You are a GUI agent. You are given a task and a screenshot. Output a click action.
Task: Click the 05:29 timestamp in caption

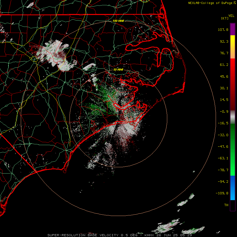(x=186, y=235)
